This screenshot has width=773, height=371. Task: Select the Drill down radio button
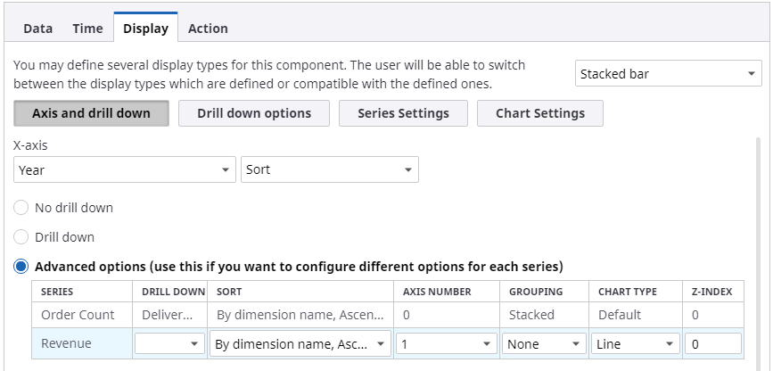(21, 238)
